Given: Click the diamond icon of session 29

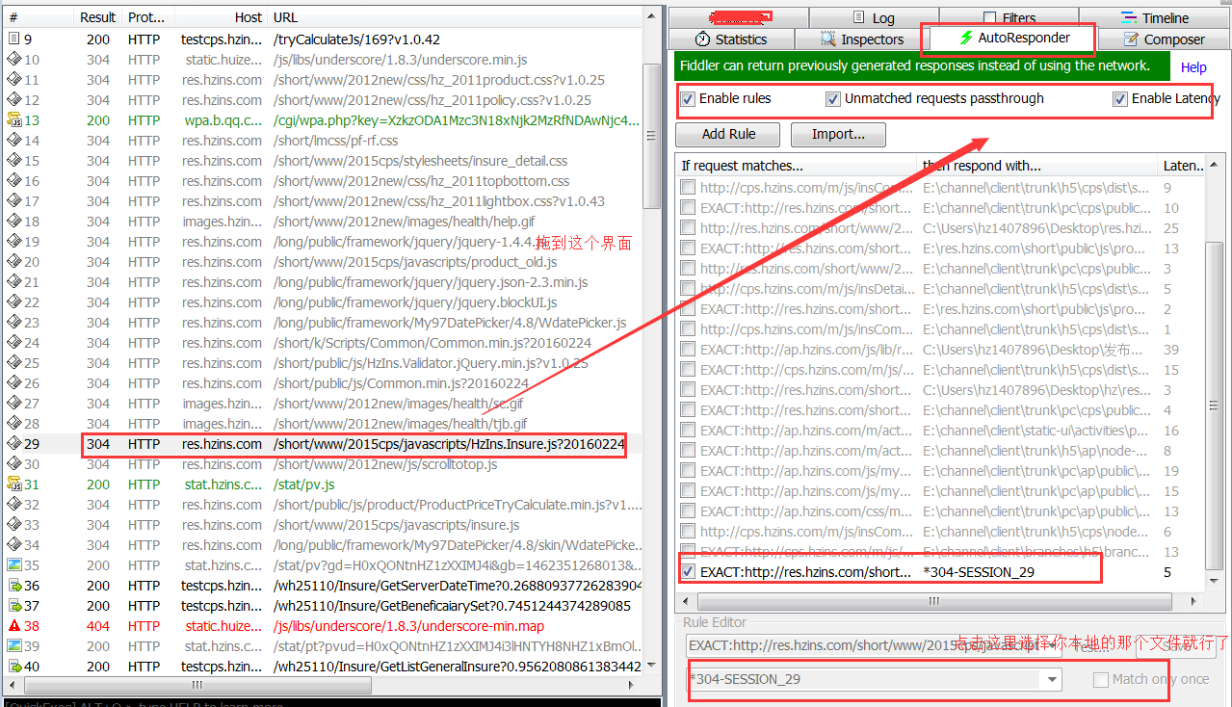Looking at the screenshot, I should click(x=13, y=444).
